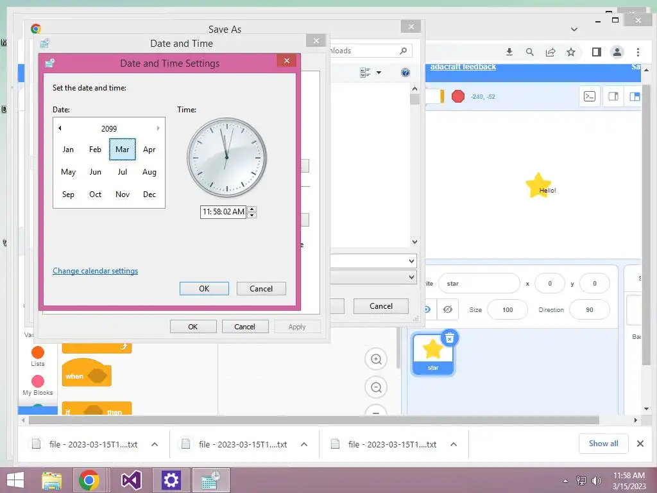Screen dimensions: 657x493
Task: Select Oct in the month calendar
Action: coord(95,195)
